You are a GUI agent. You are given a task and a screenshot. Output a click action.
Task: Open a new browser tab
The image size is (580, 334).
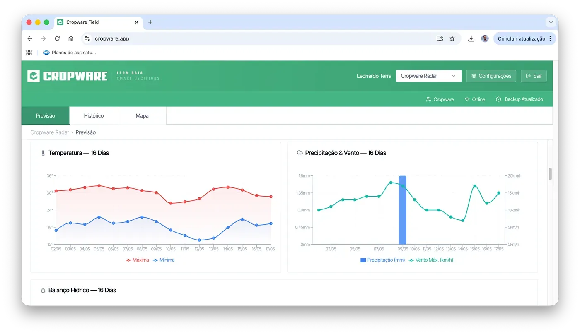150,22
